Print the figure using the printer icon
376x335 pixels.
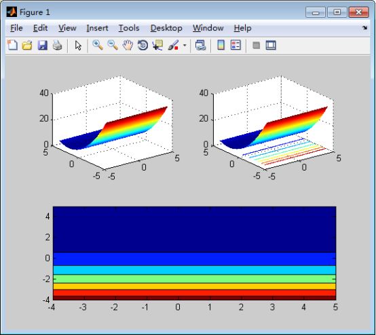point(57,45)
